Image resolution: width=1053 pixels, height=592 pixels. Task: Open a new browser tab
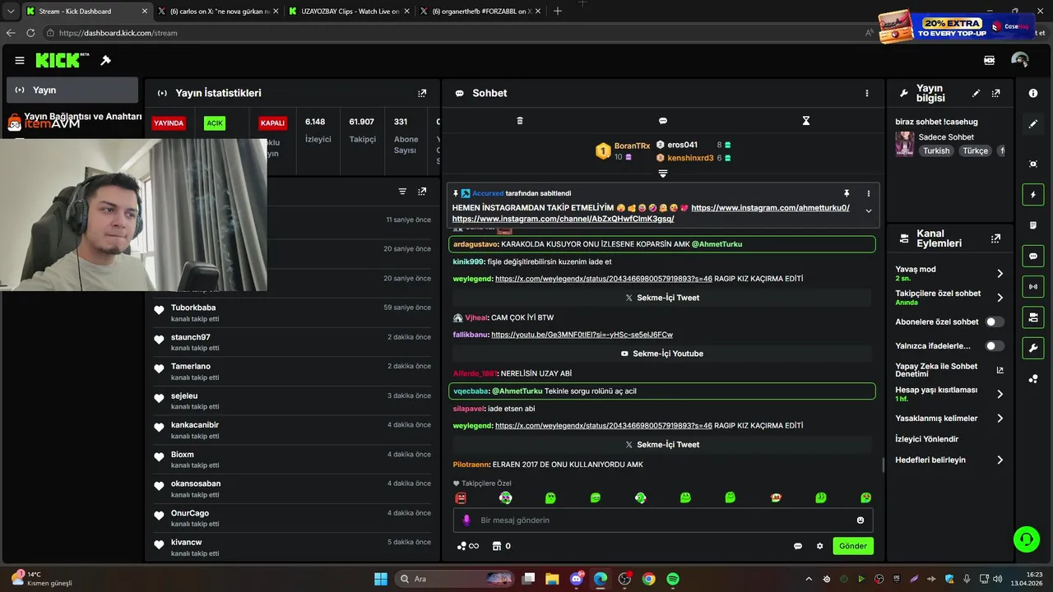[558, 12]
